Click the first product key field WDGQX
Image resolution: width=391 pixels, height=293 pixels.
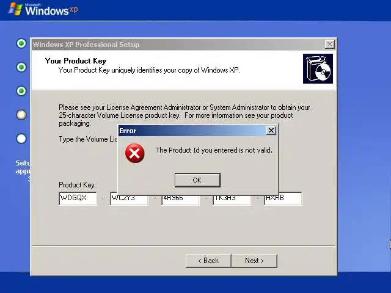coord(78,198)
